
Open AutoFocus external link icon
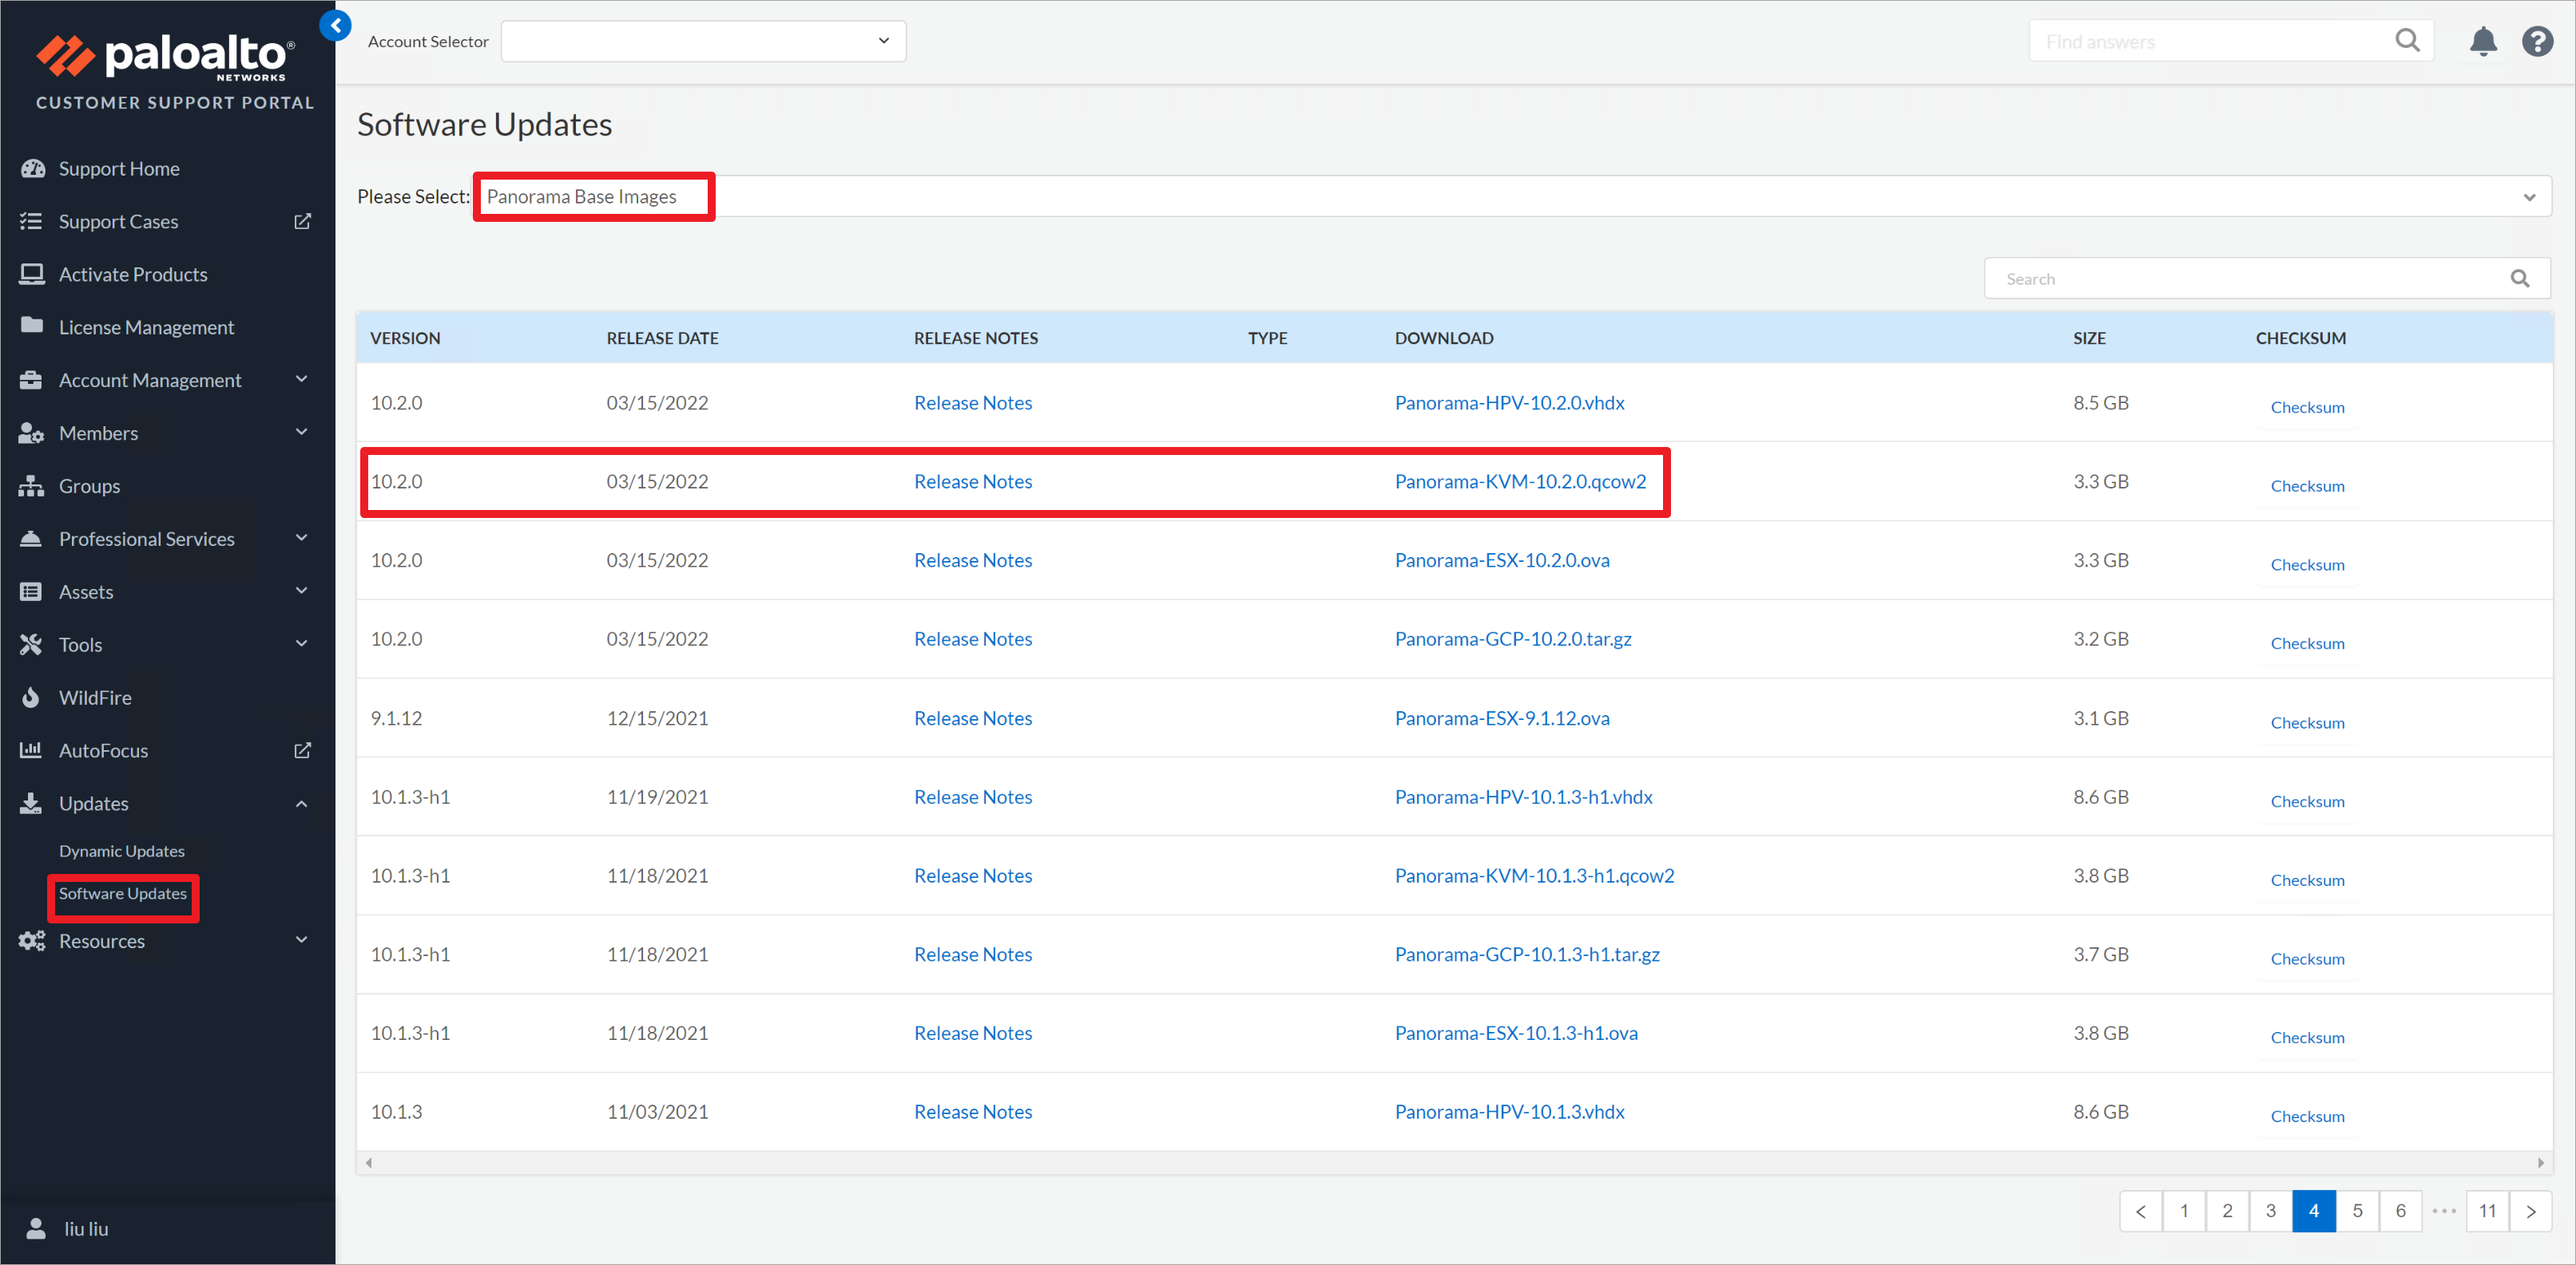tap(302, 749)
